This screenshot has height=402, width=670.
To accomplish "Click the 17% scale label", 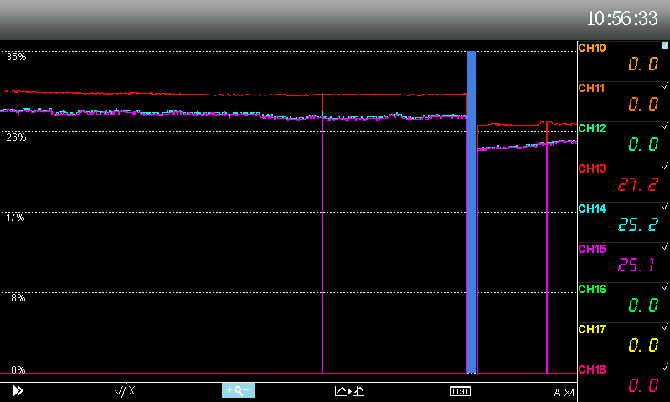I will pyautogui.click(x=15, y=218).
